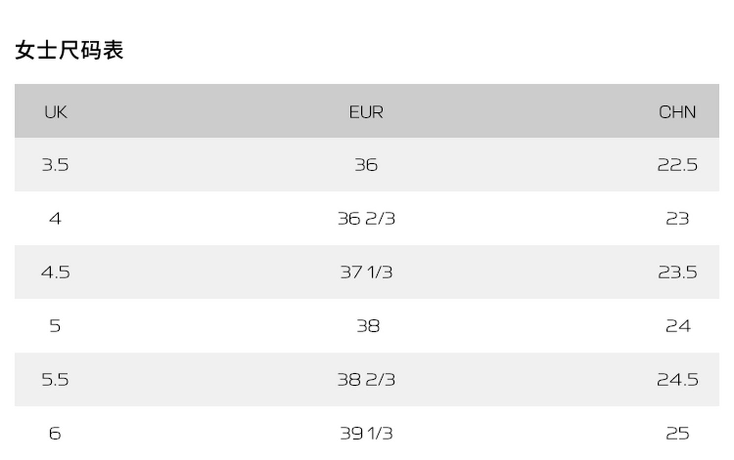The width and height of the screenshot is (734, 460).
Task: Select EUR size 36 2/3 cell
Action: 366,219
